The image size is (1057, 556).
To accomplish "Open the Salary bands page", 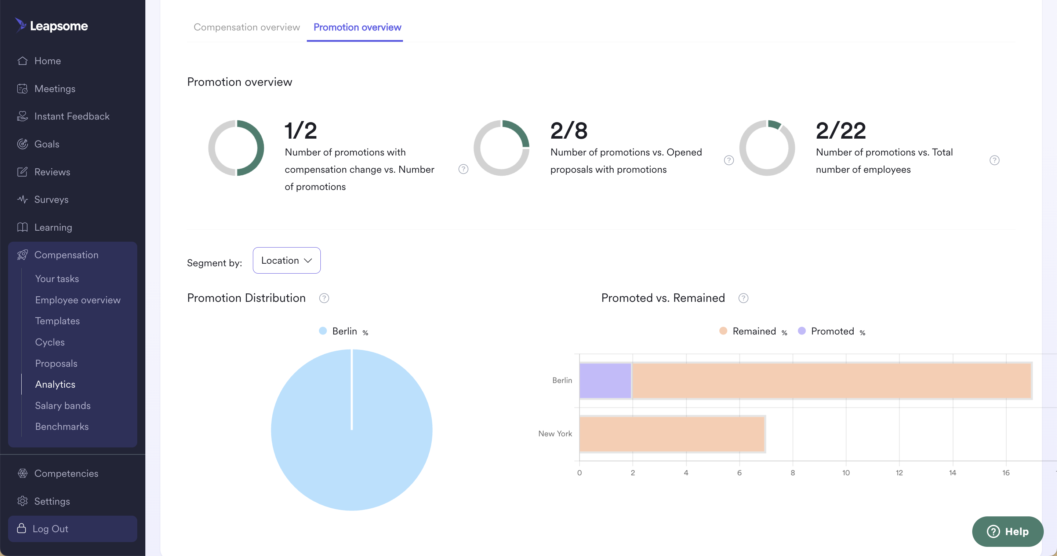I will [62, 406].
